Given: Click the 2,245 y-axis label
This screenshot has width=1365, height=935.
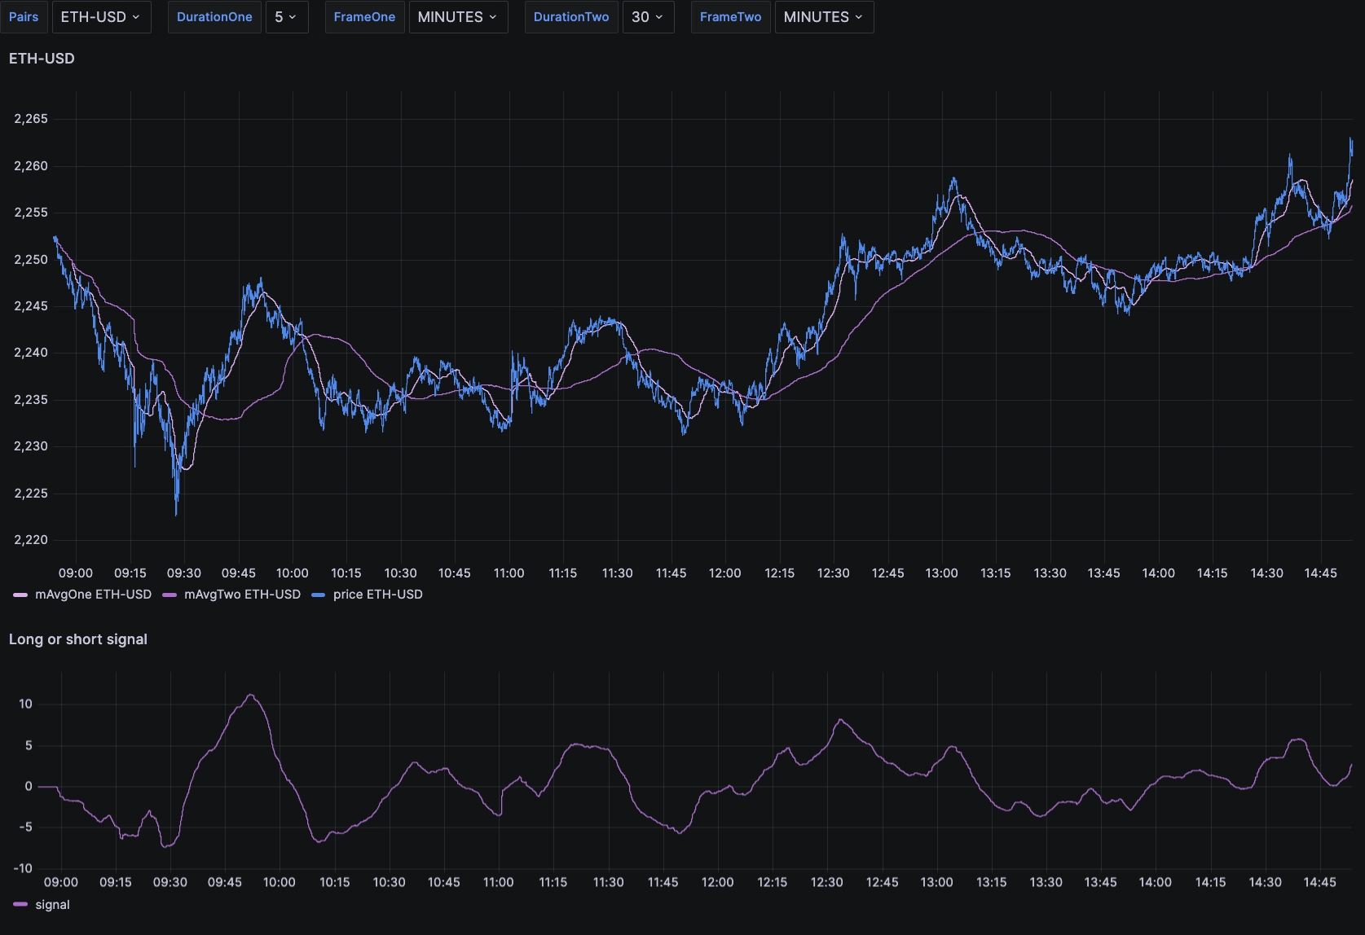Looking at the screenshot, I should click(31, 306).
